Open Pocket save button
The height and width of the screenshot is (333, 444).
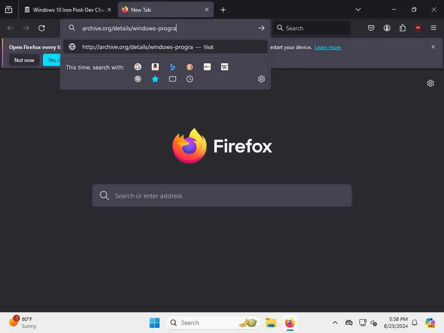(x=371, y=28)
